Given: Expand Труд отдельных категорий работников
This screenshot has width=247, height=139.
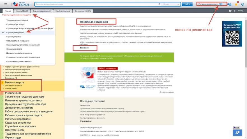Looking at the screenshot, I should click(28, 134).
